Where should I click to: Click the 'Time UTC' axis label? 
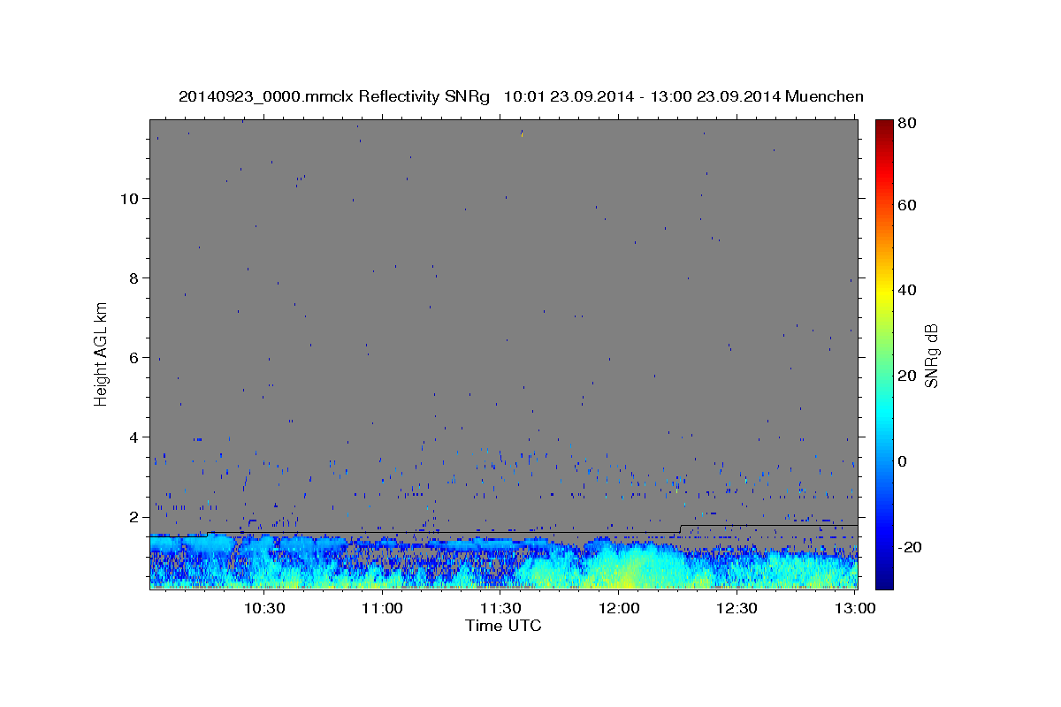click(503, 626)
